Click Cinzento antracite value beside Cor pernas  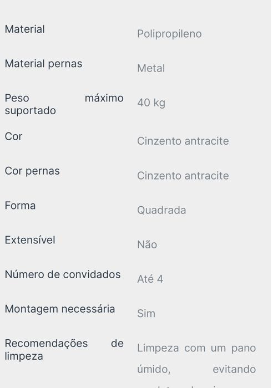coord(183,176)
